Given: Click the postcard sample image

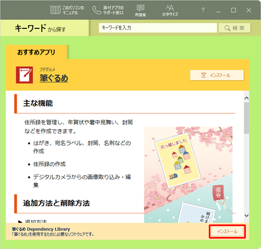Looking at the screenshot, I should click(x=188, y=175).
